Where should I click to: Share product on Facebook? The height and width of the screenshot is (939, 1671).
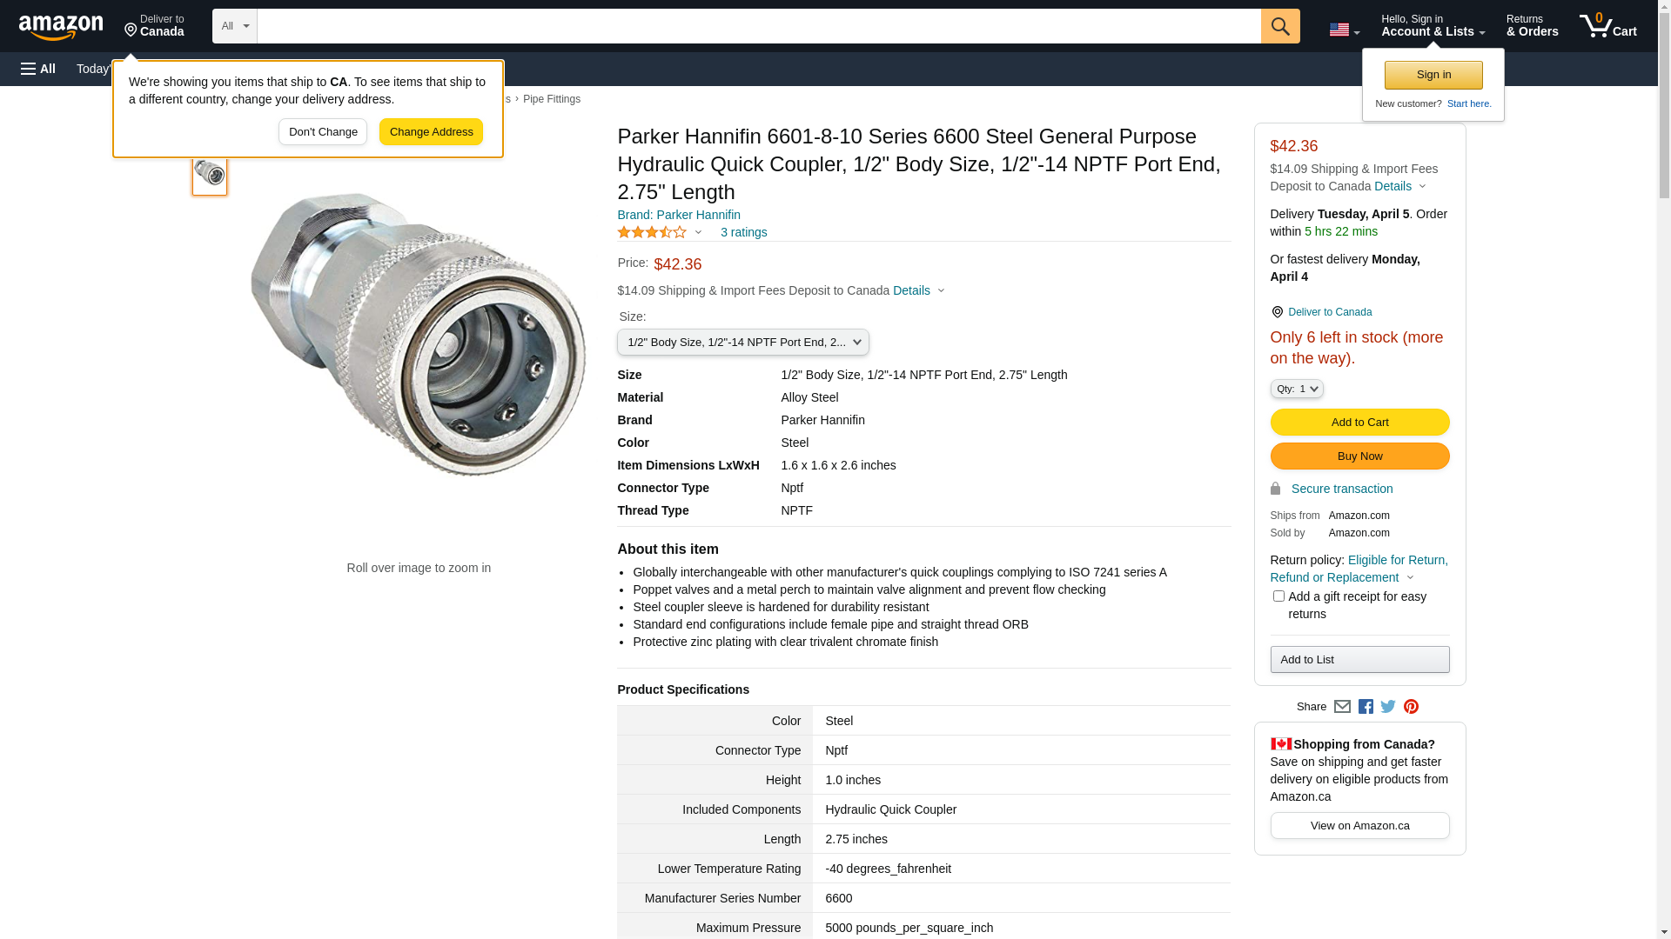(x=1366, y=707)
